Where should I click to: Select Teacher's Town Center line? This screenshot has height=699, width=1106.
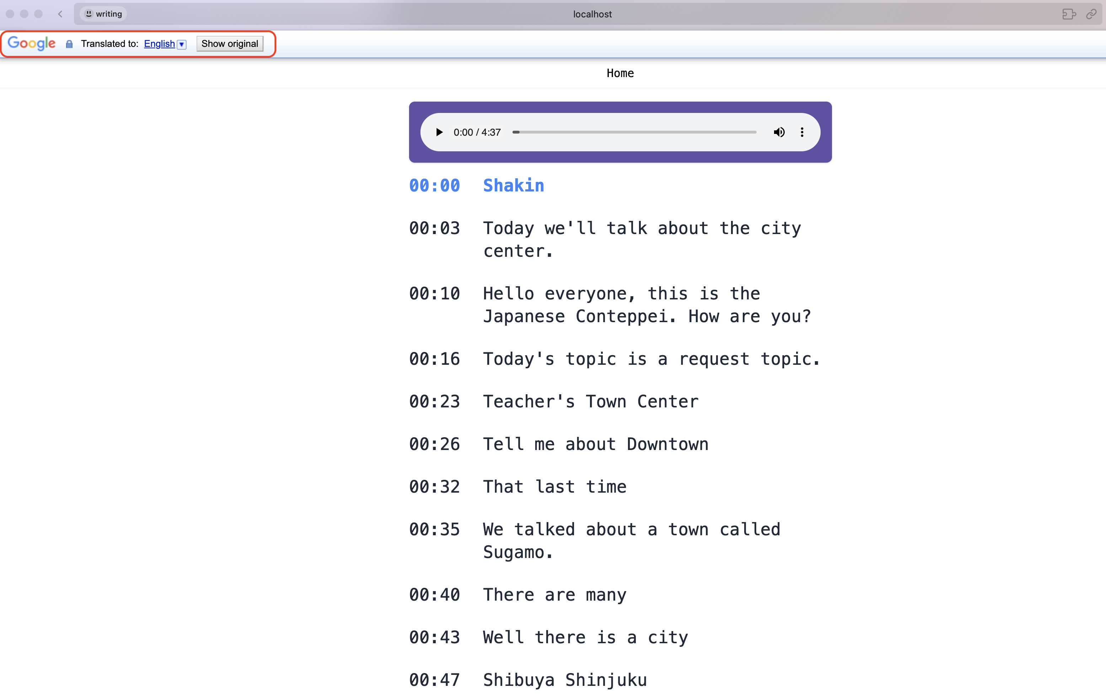591,402
